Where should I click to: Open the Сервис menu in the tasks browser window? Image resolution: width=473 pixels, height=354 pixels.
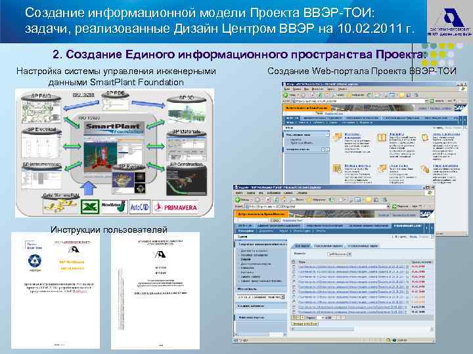pos(288,193)
